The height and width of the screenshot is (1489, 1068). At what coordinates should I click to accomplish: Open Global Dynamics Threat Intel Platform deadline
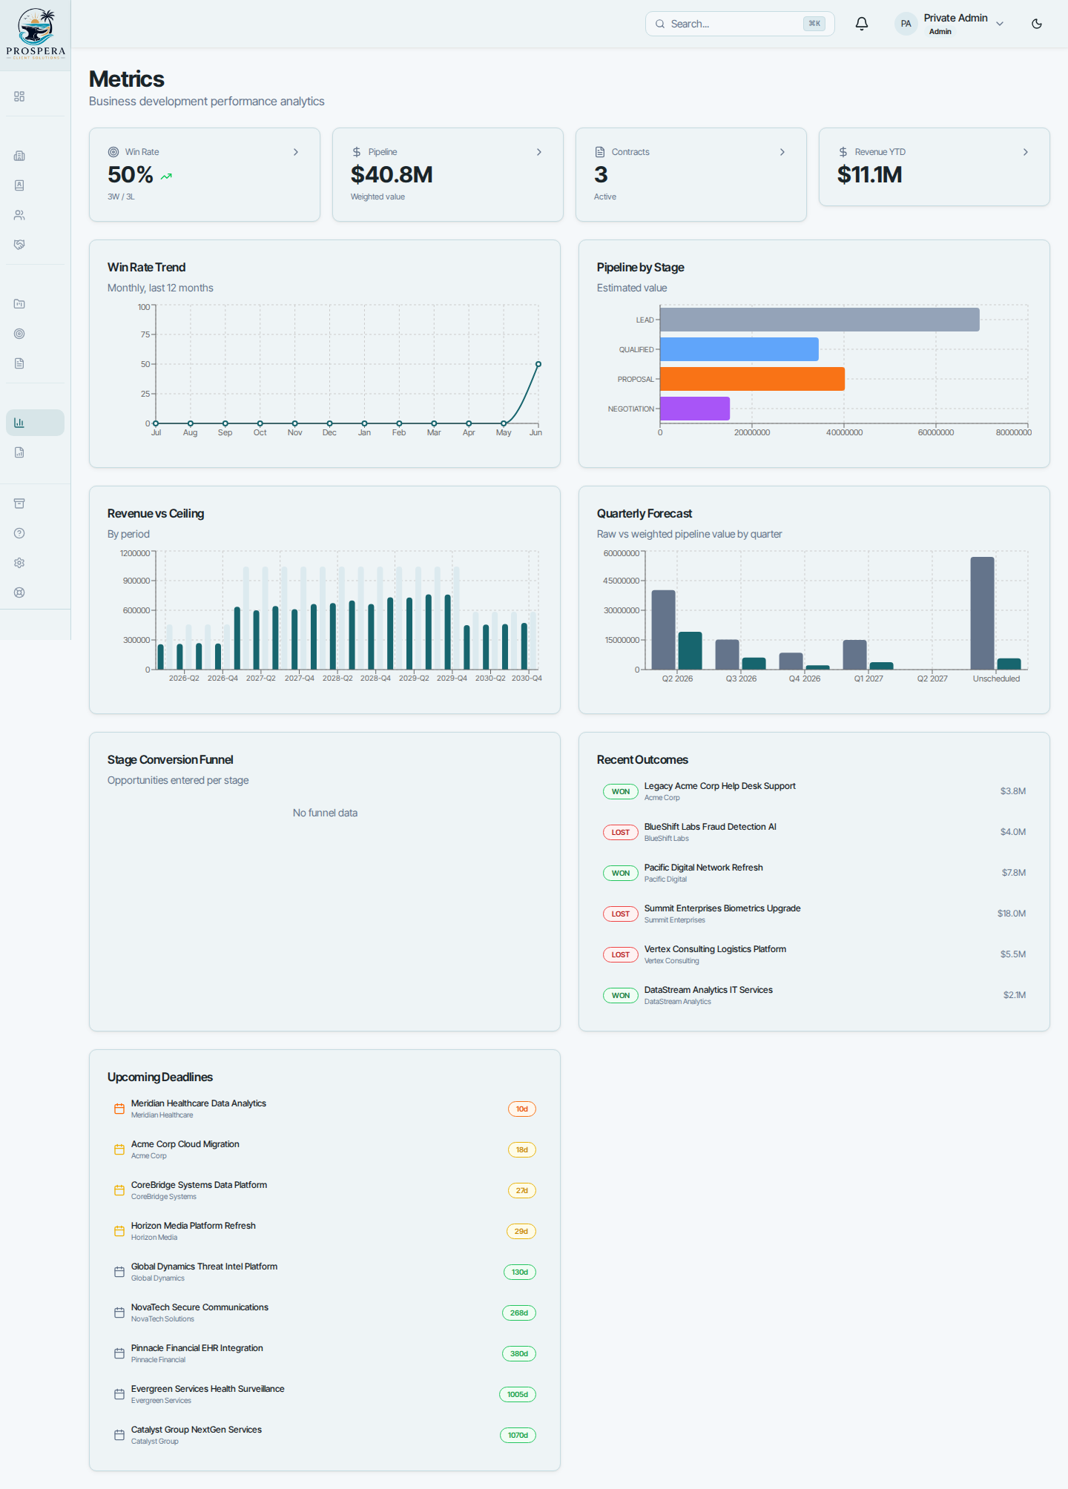(x=325, y=1272)
